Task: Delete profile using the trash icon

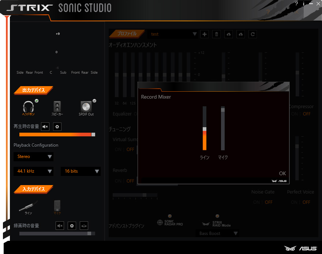Action: pyautogui.click(x=217, y=34)
